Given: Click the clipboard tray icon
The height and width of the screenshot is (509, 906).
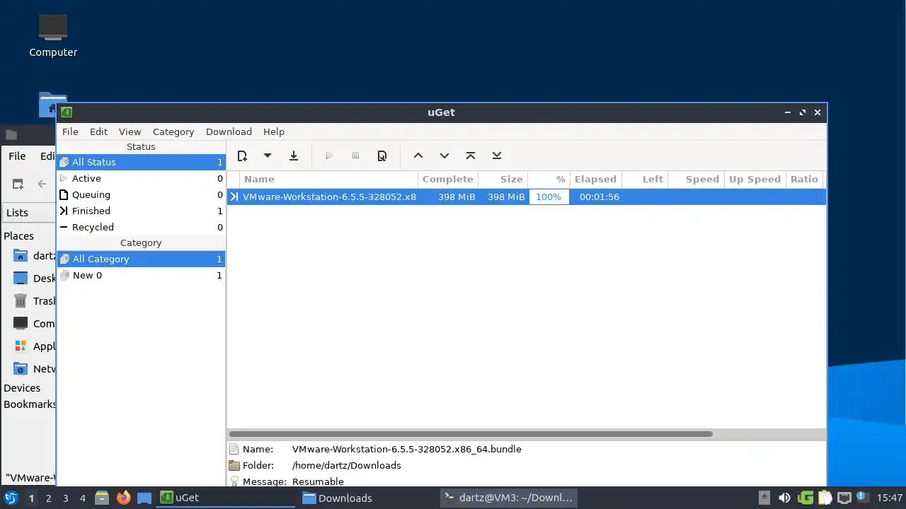Looking at the screenshot, I should click(825, 498).
